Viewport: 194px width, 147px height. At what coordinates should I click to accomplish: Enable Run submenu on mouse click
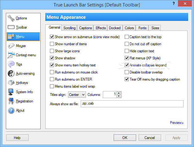tap(52, 72)
